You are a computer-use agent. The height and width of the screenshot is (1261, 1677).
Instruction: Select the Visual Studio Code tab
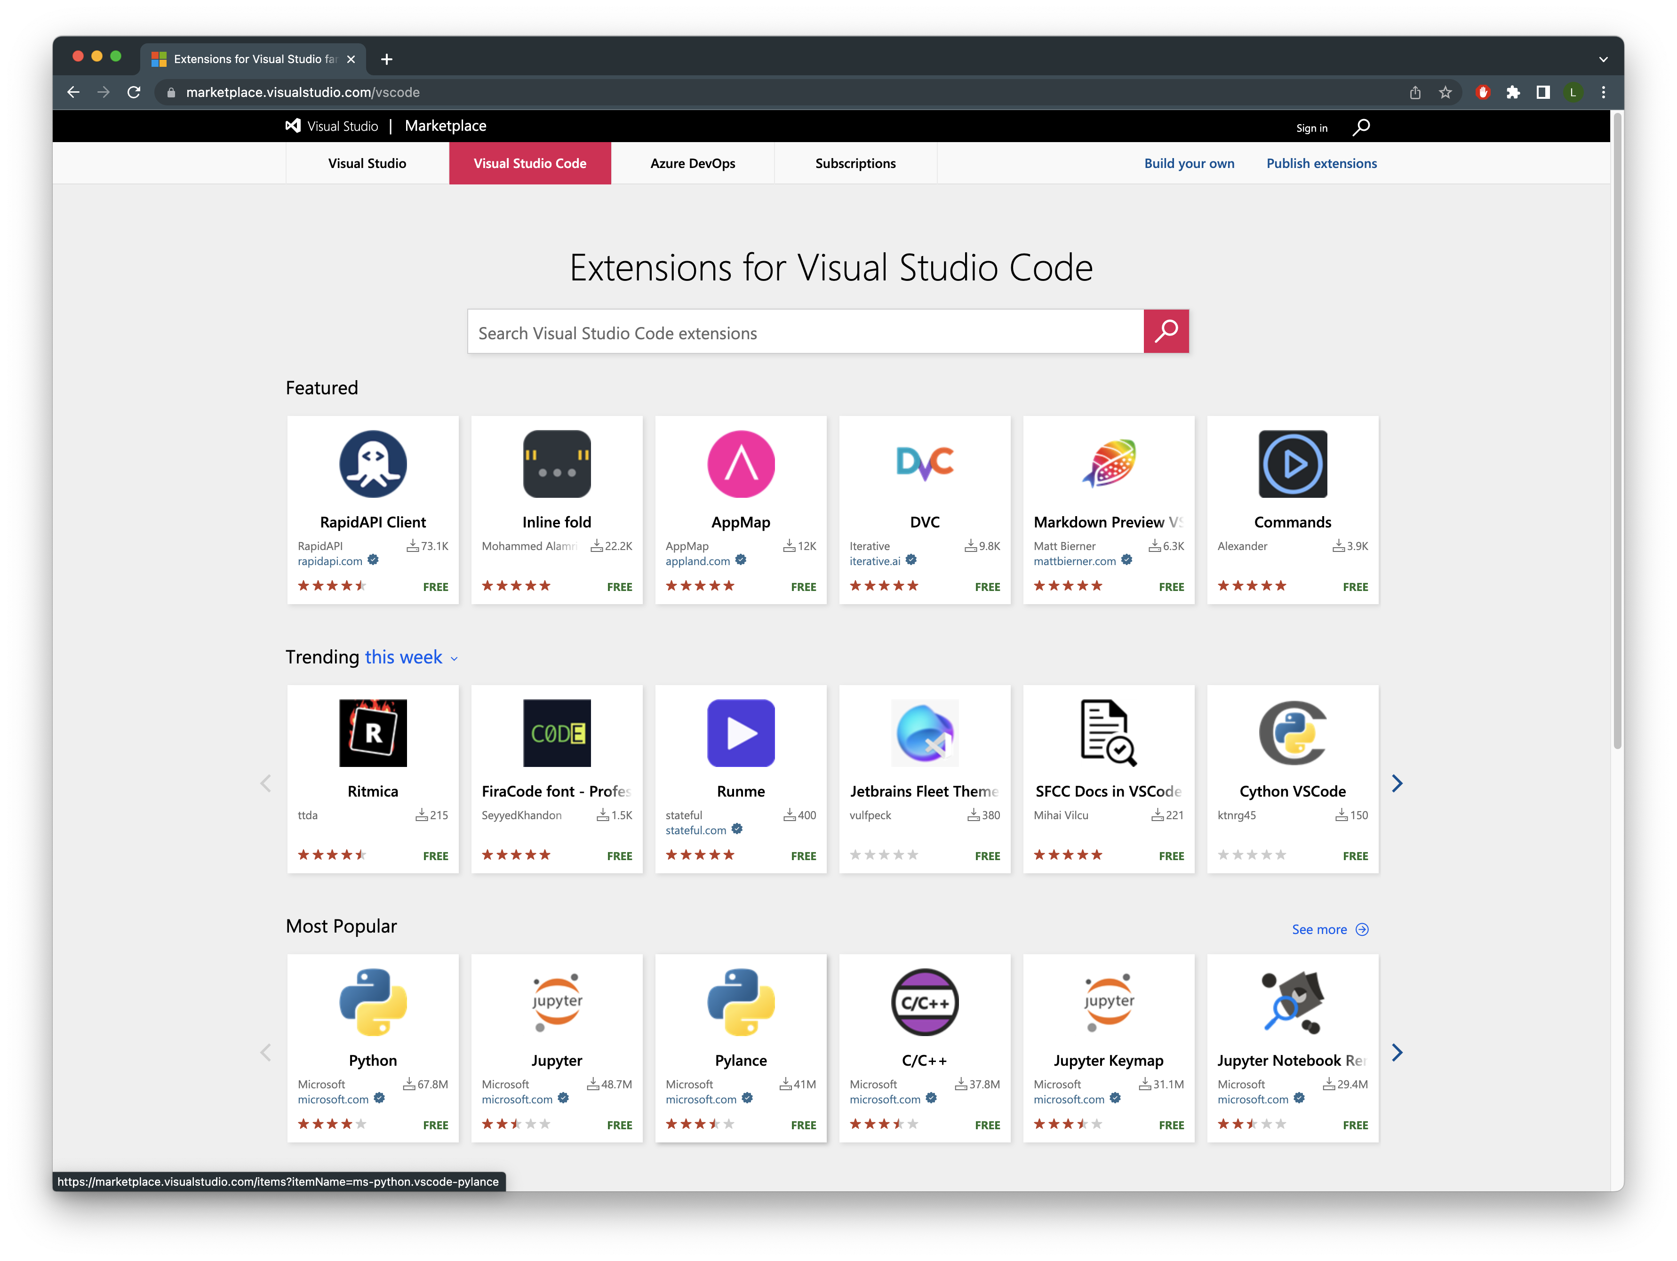pyautogui.click(x=530, y=163)
